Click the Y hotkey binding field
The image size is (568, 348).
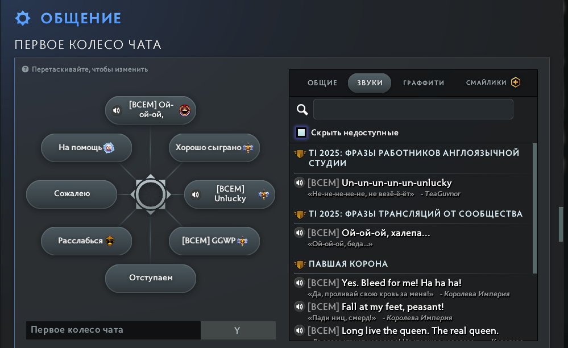tap(237, 330)
